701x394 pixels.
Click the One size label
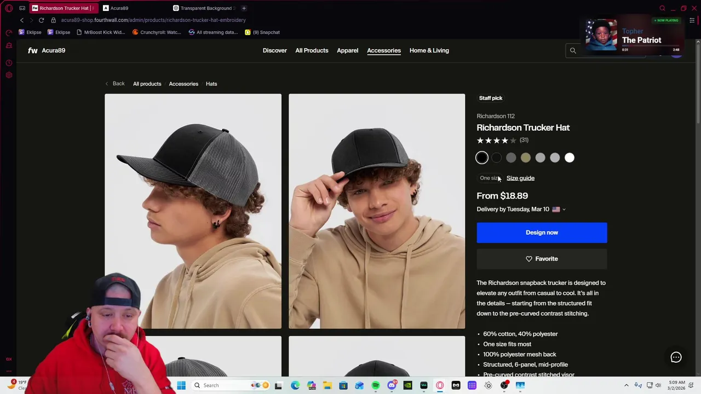(x=489, y=178)
